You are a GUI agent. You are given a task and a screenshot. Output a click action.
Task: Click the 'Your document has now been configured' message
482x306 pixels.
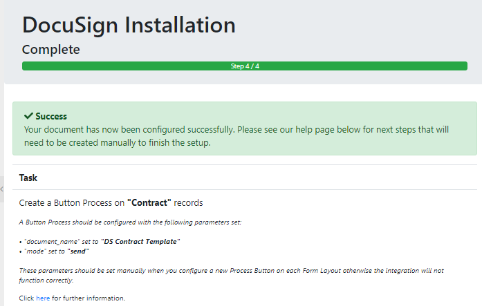pos(237,136)
